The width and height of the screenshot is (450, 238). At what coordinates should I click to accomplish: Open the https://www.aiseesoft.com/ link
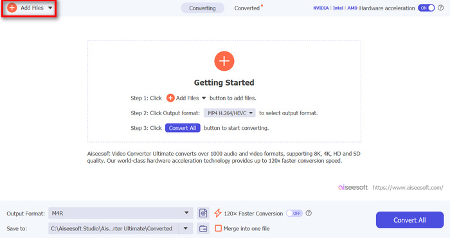408,187
